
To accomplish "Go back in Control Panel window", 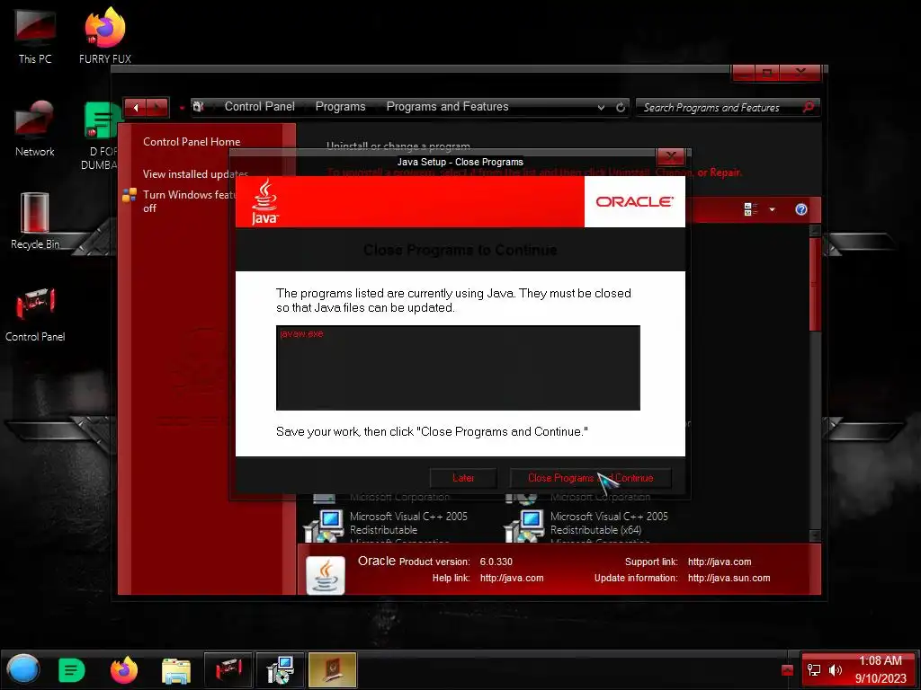I will 136,108.
